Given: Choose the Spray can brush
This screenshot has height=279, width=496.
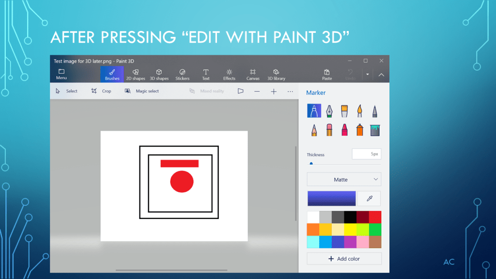Looking at the screenshot, I should [359, 130].
